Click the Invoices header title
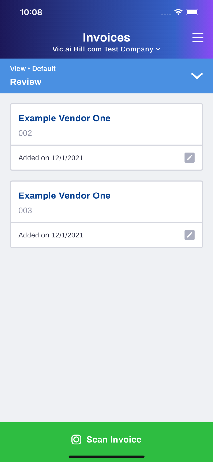This screenshot has height=462, width=213. pos(106,37)
